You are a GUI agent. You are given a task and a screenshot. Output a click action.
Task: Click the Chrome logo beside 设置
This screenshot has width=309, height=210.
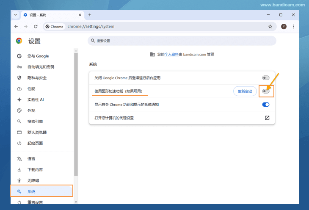19,41
